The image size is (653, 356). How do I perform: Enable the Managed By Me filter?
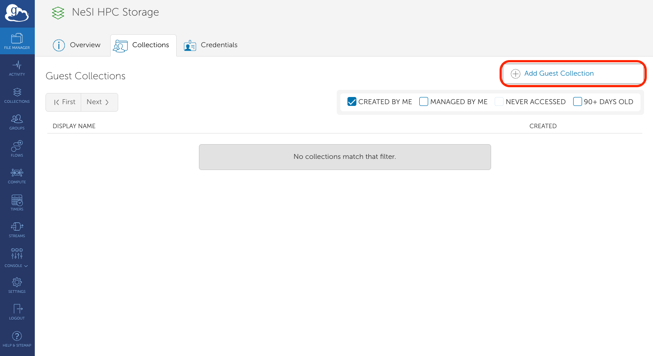coord(424,102)
